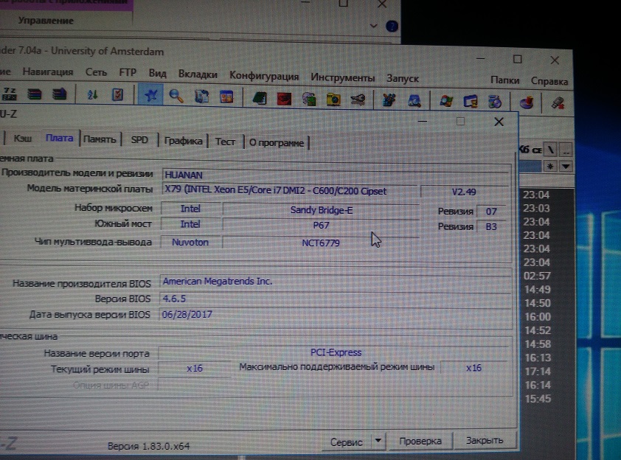Click the red joystick toolbar icon

(527, 103)
